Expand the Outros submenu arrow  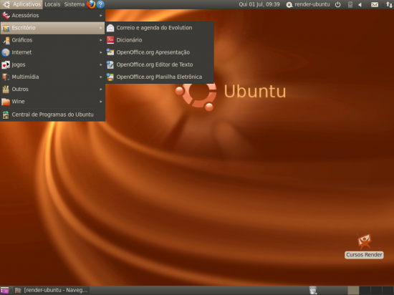[101, 89]
